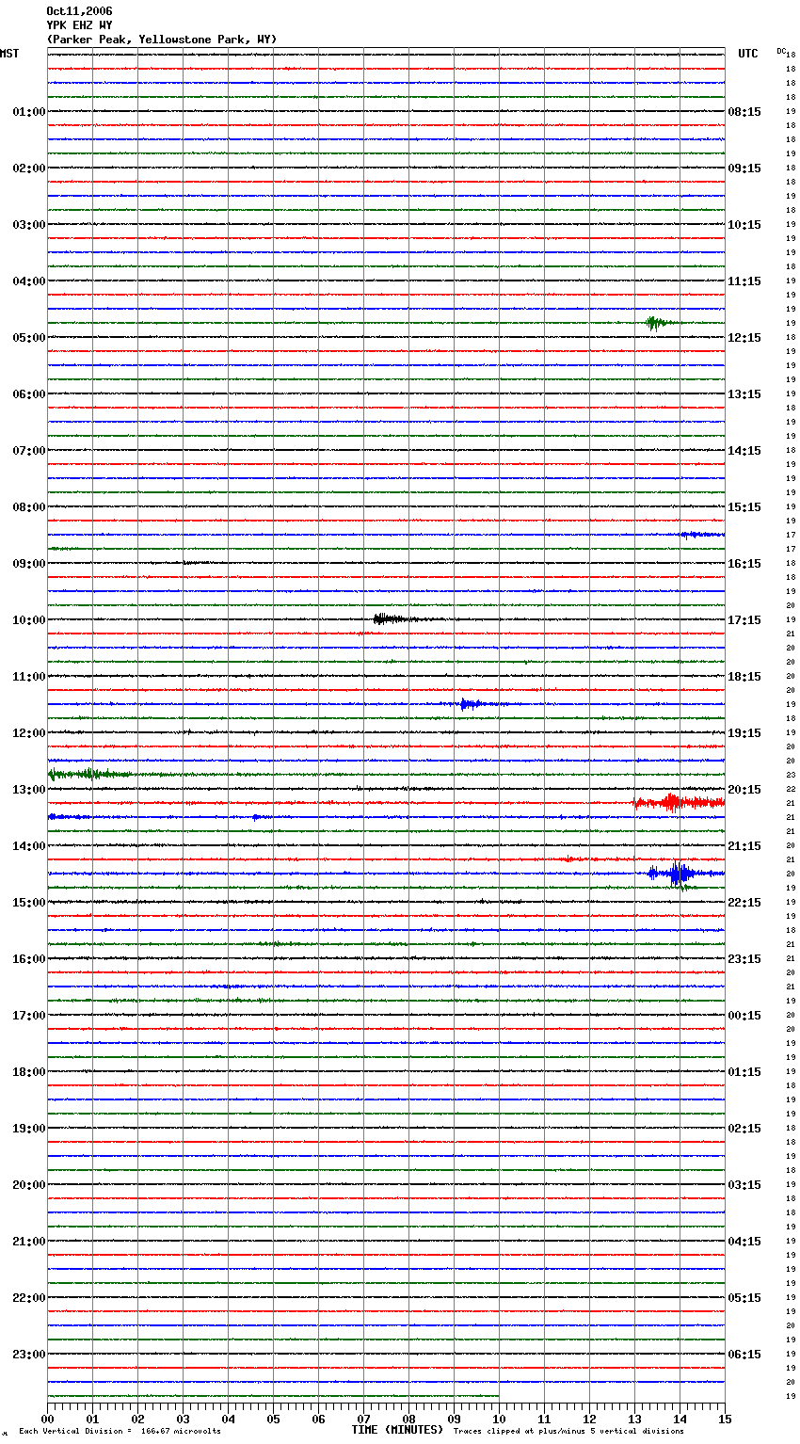The height and width of the screenshot is (1444, 800).
Task: Select the MST time label '01:00'
Action: tap(29, 112)
